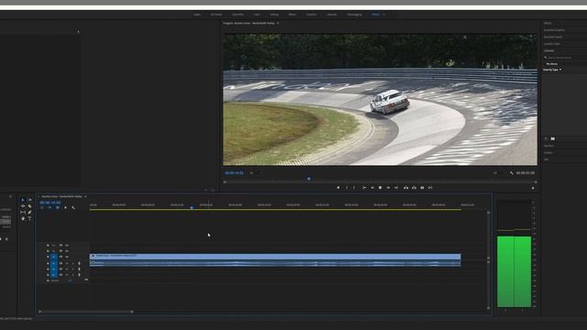Switch to Graphics workspace
587x330 pixels.
point(311,15)
